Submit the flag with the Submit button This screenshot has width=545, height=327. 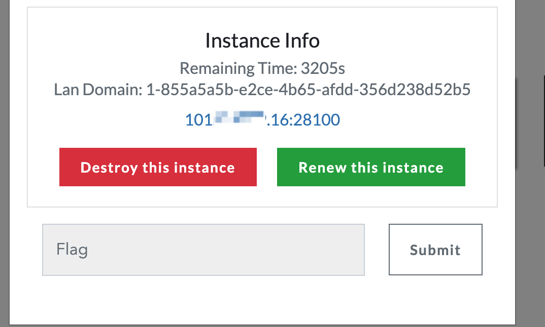coord(435,250)
